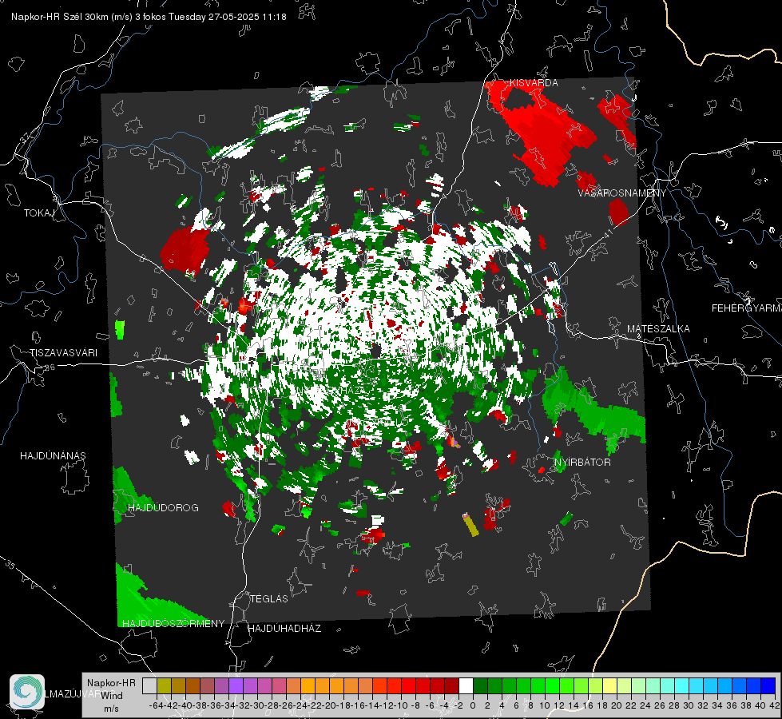
Task: Click the white swatch in the legend
Action: point(466,685)
